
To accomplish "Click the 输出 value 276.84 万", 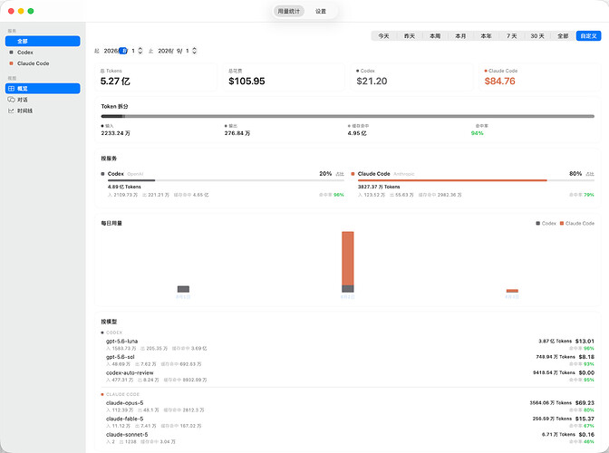I will 237,133.
